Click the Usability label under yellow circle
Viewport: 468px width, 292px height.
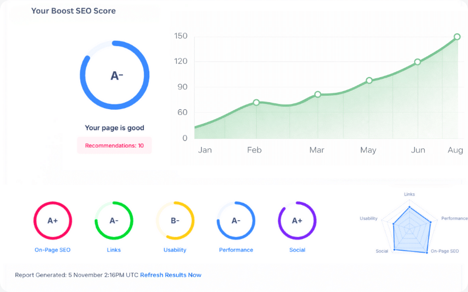175,250
